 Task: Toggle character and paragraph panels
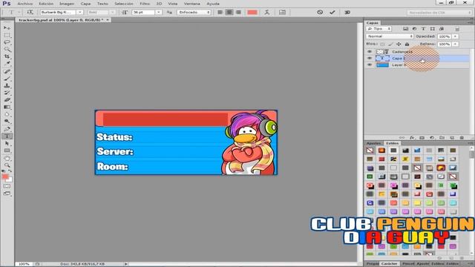[282, 12]
